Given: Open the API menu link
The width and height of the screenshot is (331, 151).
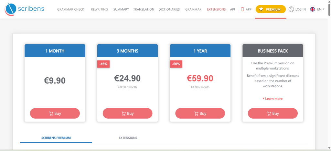Looking at the screenshot, I should click(232, 9).
